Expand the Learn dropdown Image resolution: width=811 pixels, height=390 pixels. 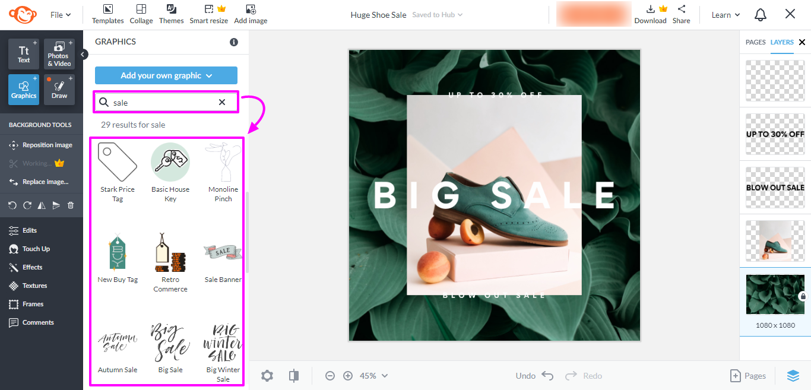725,14
